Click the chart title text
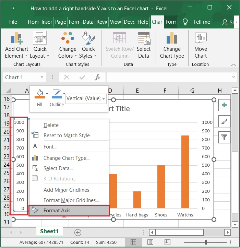The height and width of the screenshot is (248, 240). coord(119,109)
